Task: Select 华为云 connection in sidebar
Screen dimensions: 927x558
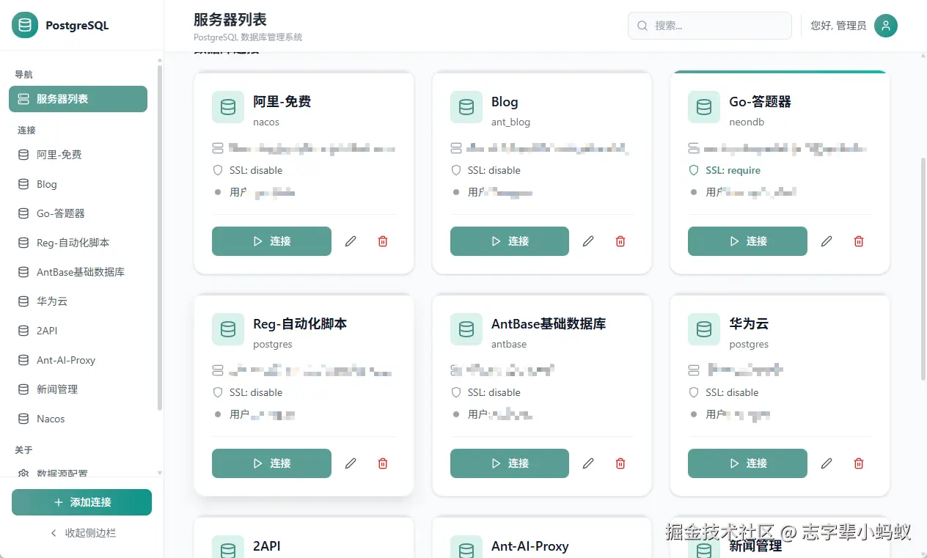Action: pyautogui.click(x=78, y=301)
